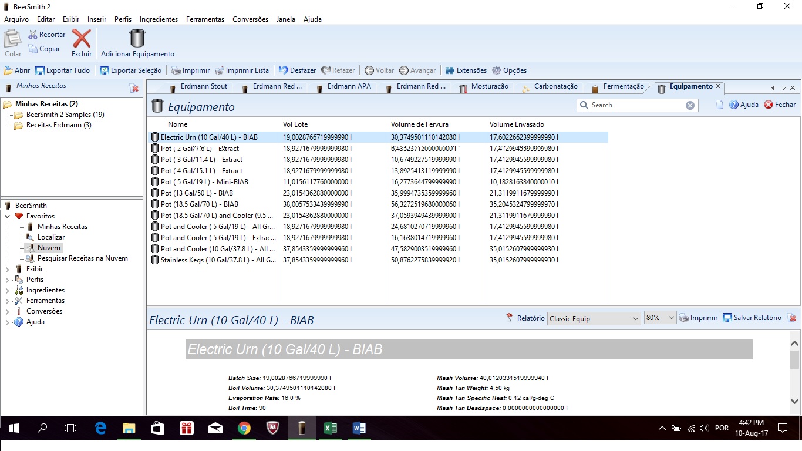The width and height of the screenshot is (802, 451).
Task: Expand the Ajuda tree node
Action: click(8, 322)
